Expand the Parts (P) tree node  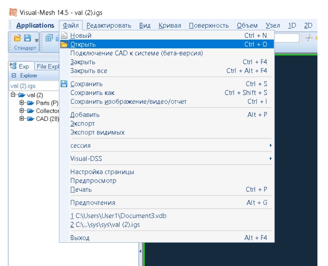pyautogui.click(x=21, y=102)
